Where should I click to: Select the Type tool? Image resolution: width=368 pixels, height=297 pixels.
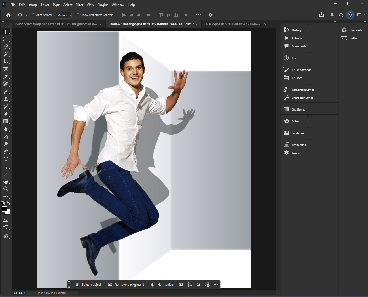click(6, 159)
